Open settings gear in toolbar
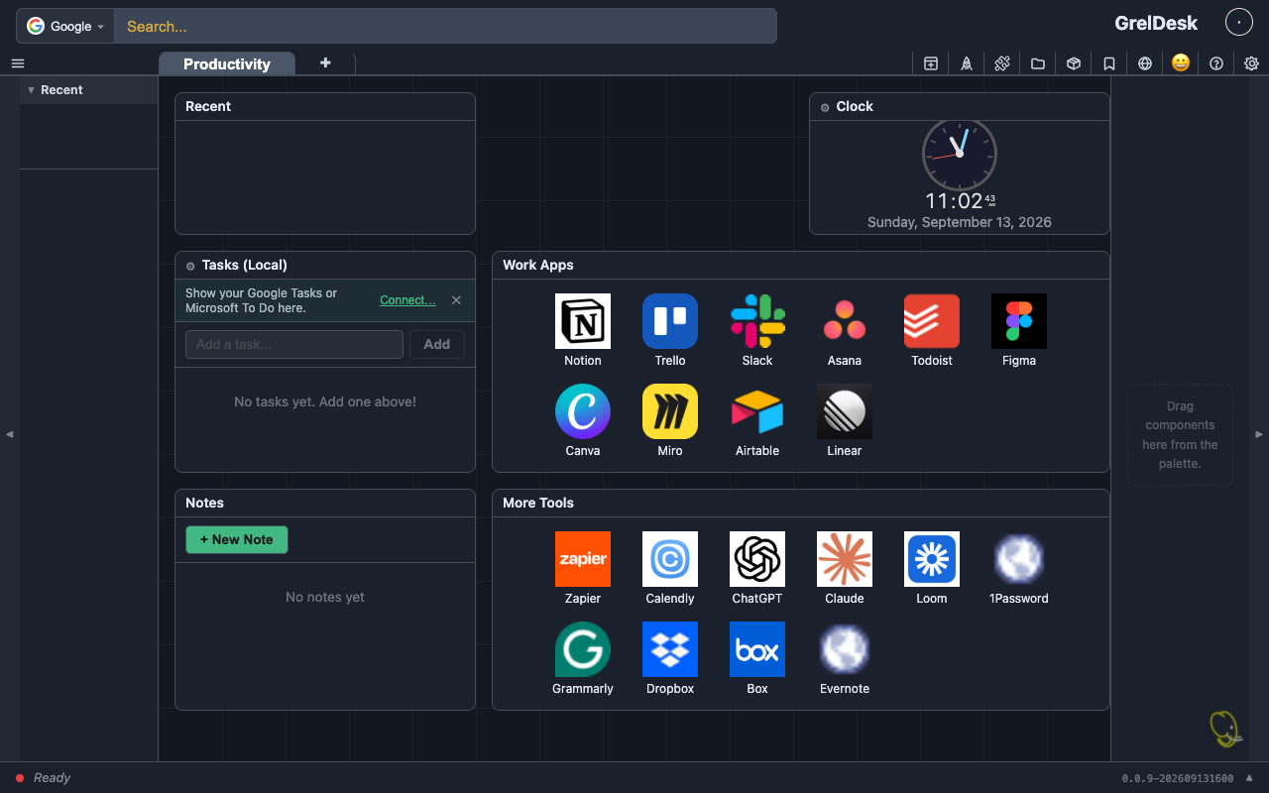The image size is (1269, 793). (x=1252, y=63)
